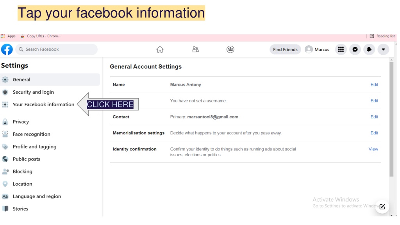Click the Face recognition icon

coord(5,134)
